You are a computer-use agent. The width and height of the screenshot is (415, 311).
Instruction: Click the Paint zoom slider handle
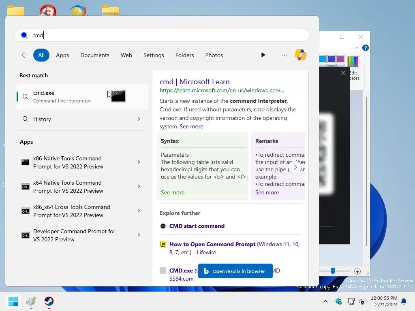[x=333, y=271]
